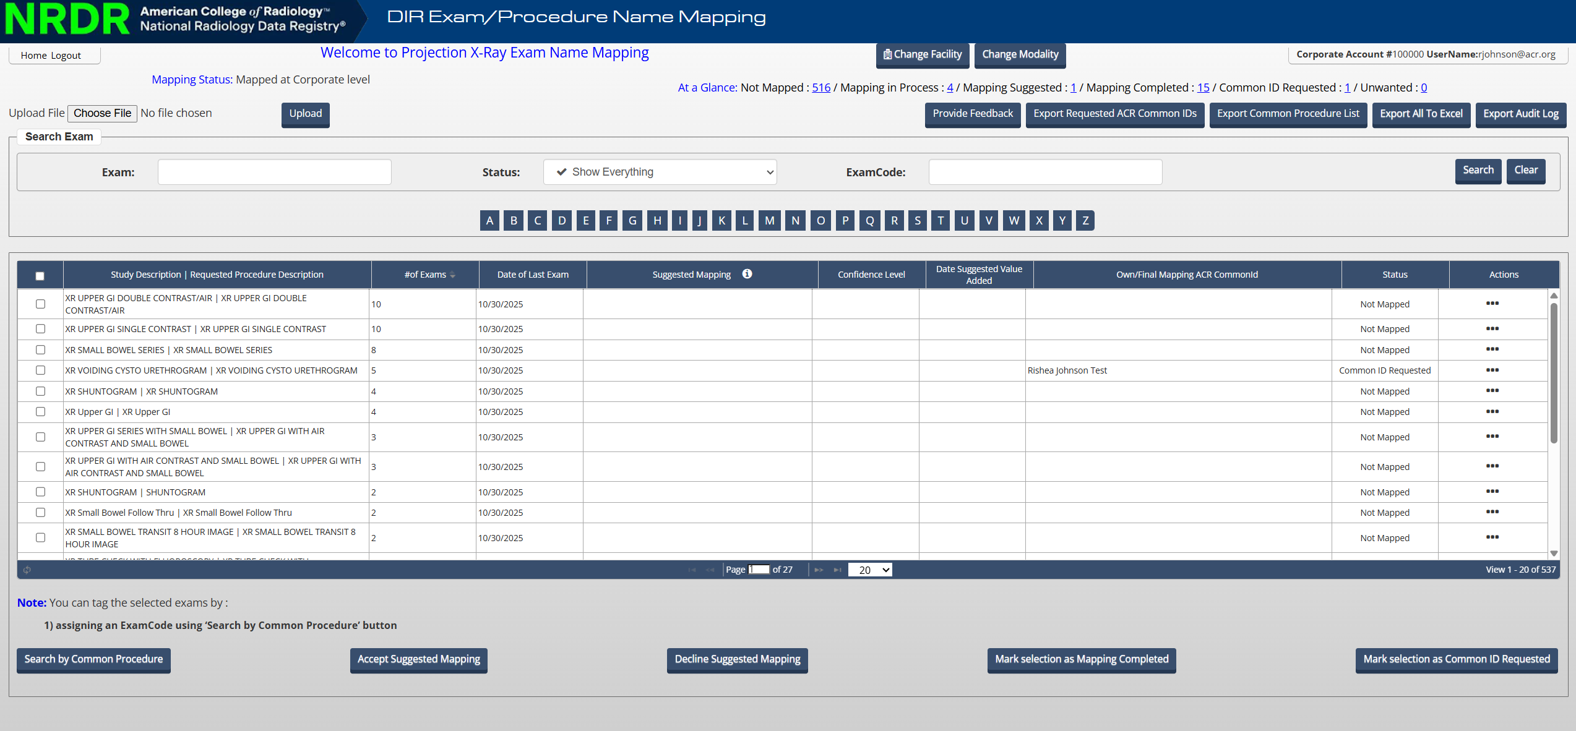Image resolution: width=1576 pixels, height=731 pixels.
Task: Open actions ellipsis for XR VOIDING CYSTO URETHROGRAM
Action: [x=1492, y=370]
